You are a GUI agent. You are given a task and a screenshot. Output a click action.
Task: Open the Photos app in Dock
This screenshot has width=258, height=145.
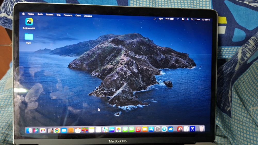click(x=118, y=130)
